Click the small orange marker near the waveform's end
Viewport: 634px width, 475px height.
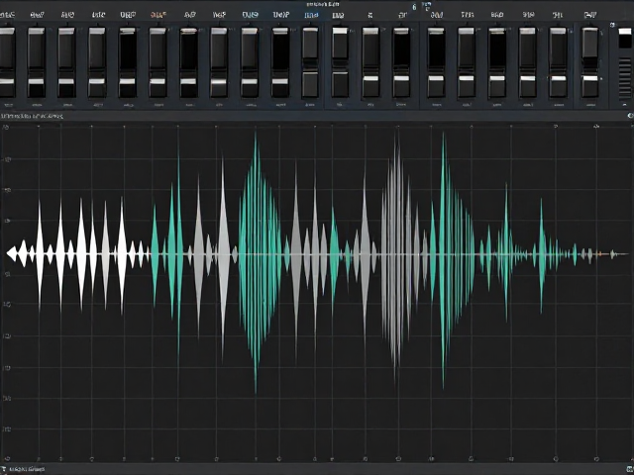click(599, 254)
